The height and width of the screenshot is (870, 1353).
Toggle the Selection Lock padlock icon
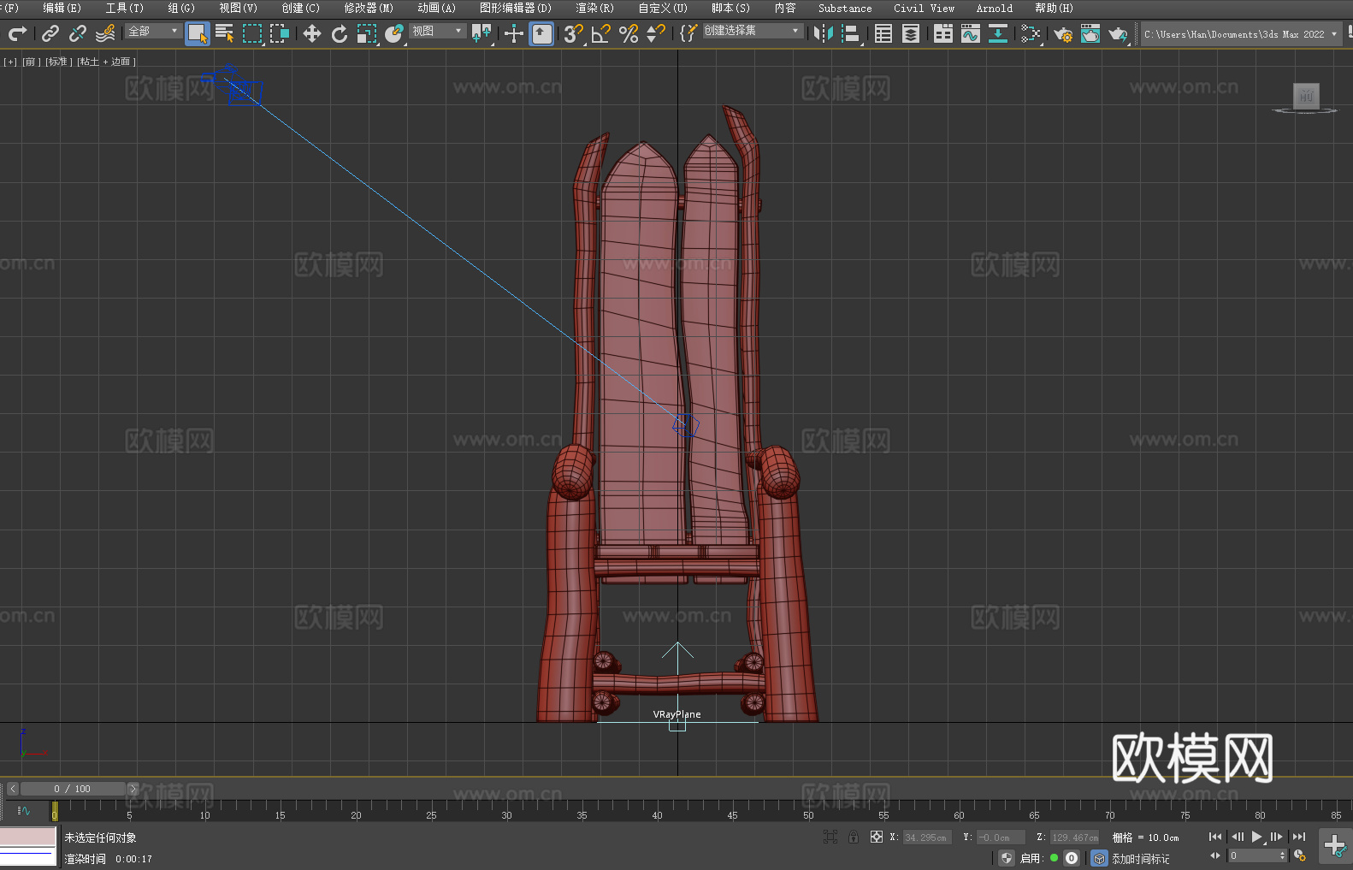click(854, 837)
